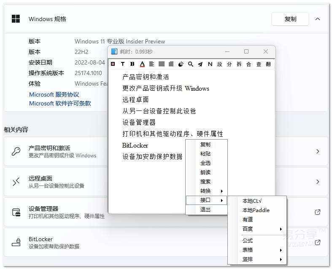Click 操作系统版本 value 25174.1010
The width and height of the screenshot is (332, 269).
click(88, 73)
